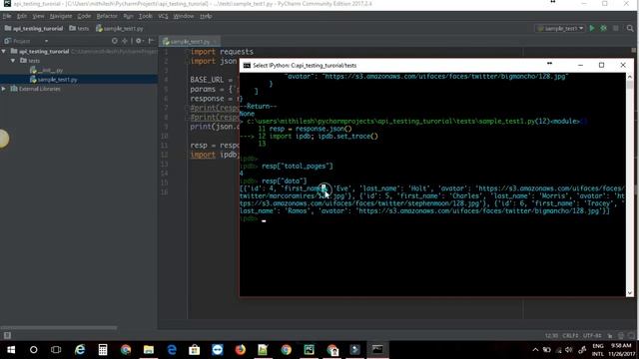Open File Explorer from the taskbar

[149, 350]
